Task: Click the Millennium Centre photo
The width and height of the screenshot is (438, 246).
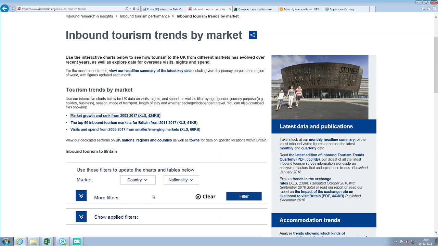Action: click(320, 87)
